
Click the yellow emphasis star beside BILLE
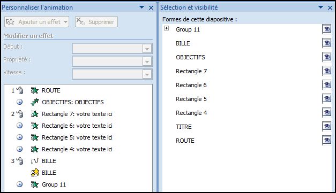click(x=35, y=173)
